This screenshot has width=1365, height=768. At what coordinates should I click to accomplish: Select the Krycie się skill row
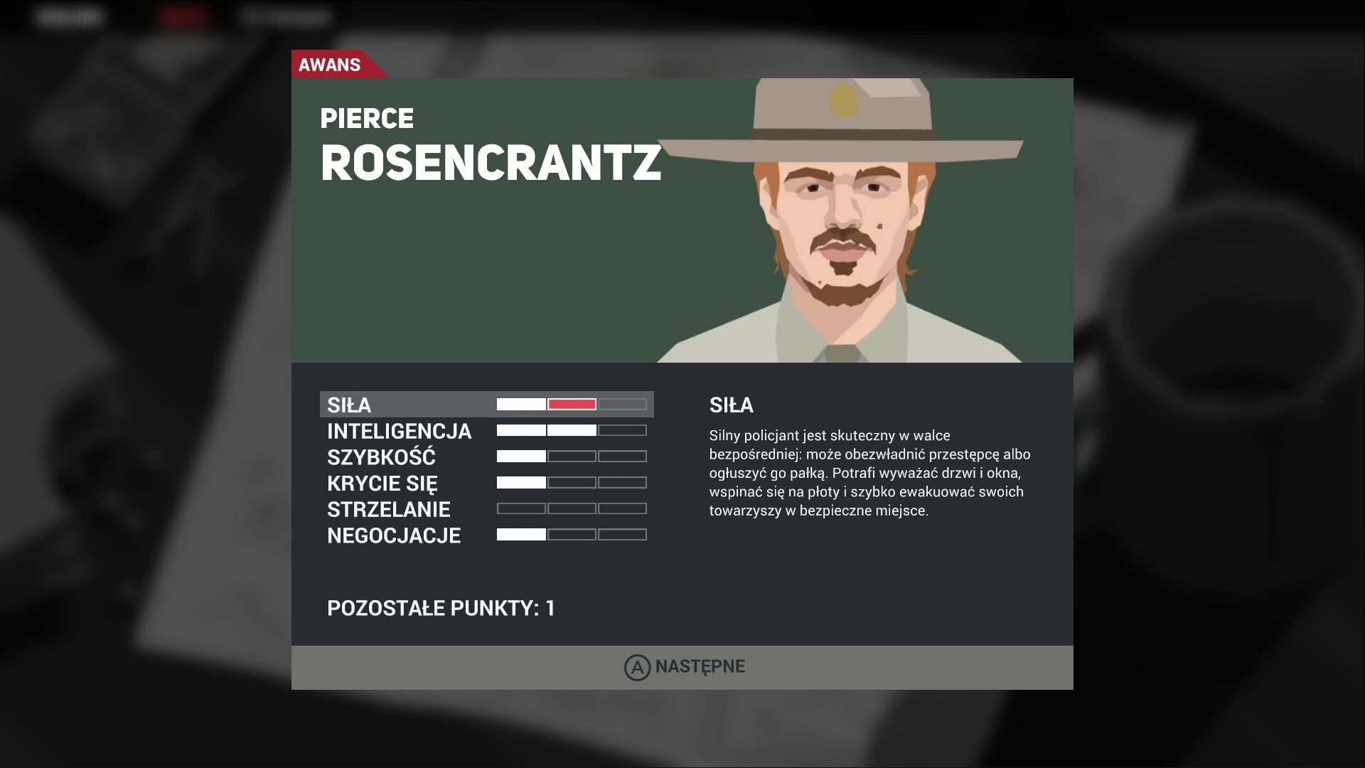[382, 484]
